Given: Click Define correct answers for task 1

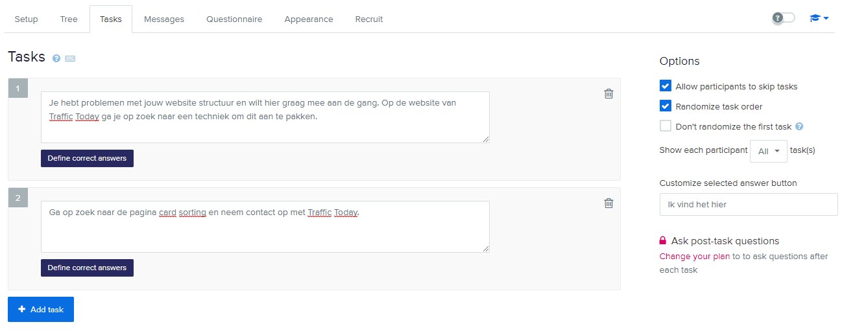Looking at the screenshot, I should (87, 158).
